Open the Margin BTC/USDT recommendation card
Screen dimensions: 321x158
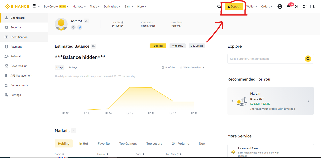click(271, 101)
